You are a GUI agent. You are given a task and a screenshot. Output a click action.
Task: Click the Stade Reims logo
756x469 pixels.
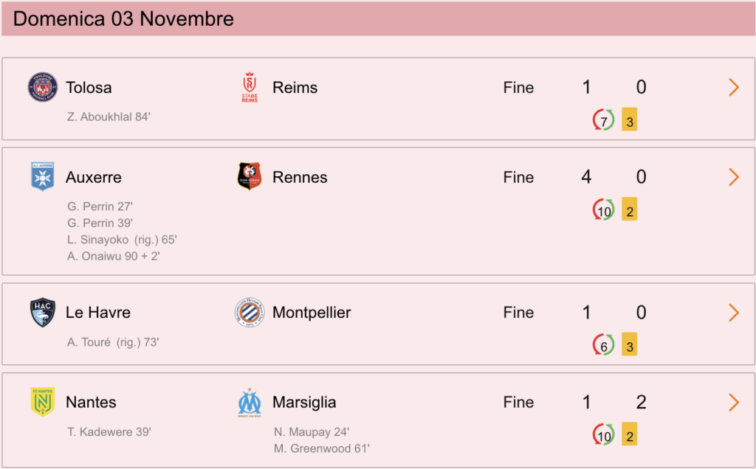coord(250,87)
